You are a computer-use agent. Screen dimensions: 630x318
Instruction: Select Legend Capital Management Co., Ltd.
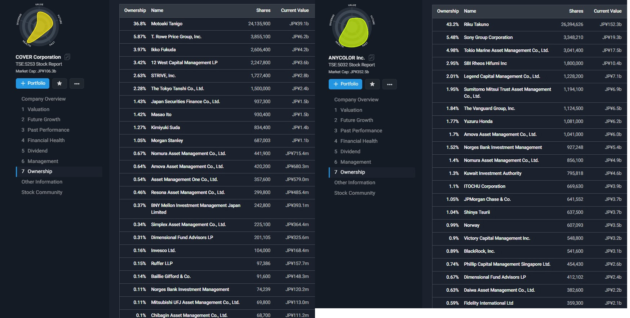(x=502, y=76)
